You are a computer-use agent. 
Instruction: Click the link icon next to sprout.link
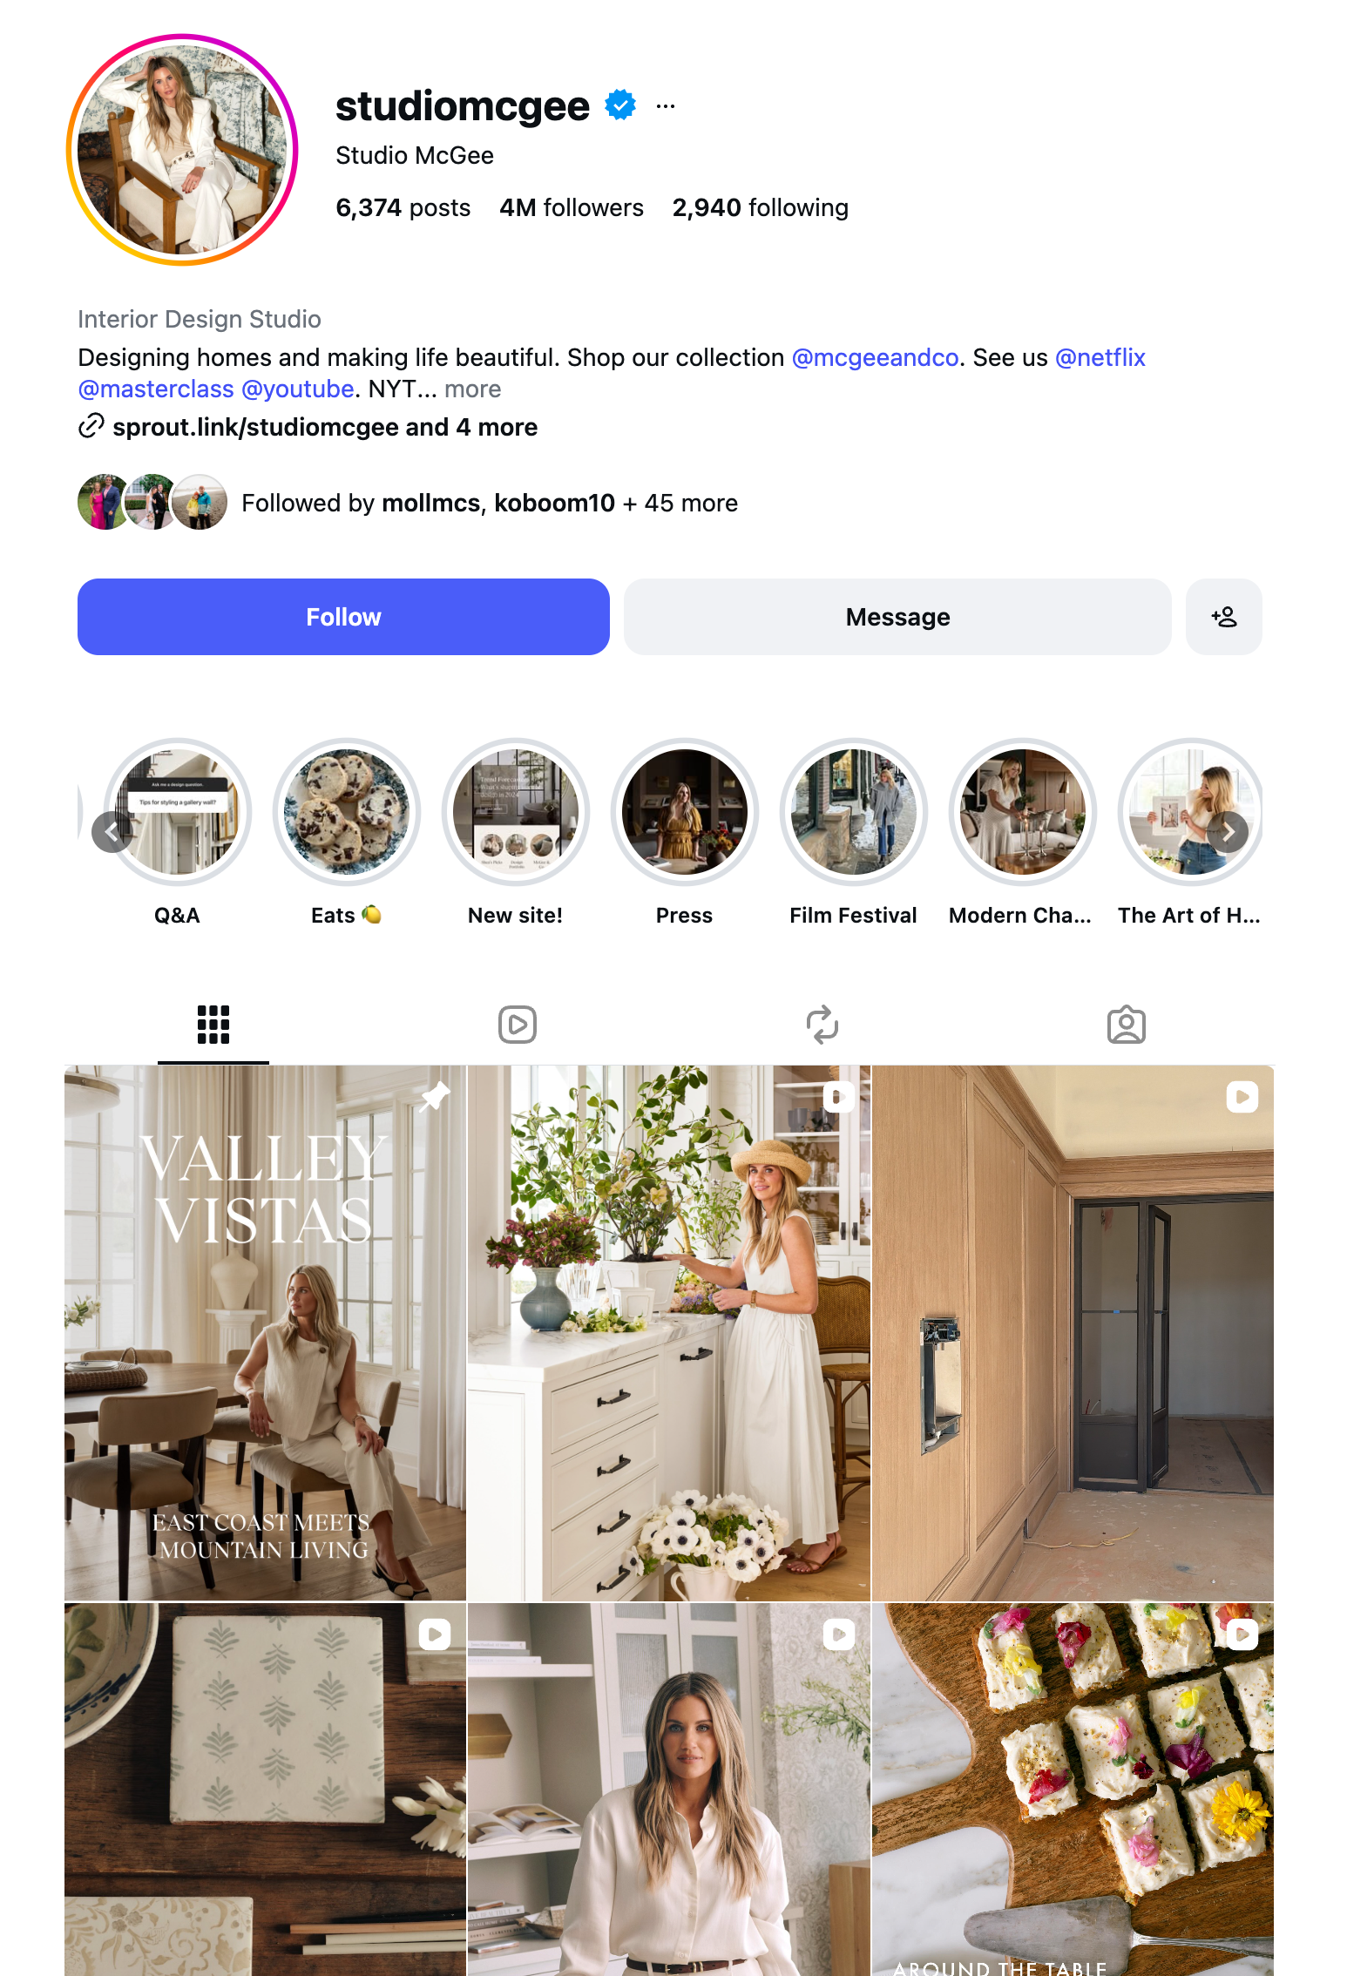tap(91, 426)
